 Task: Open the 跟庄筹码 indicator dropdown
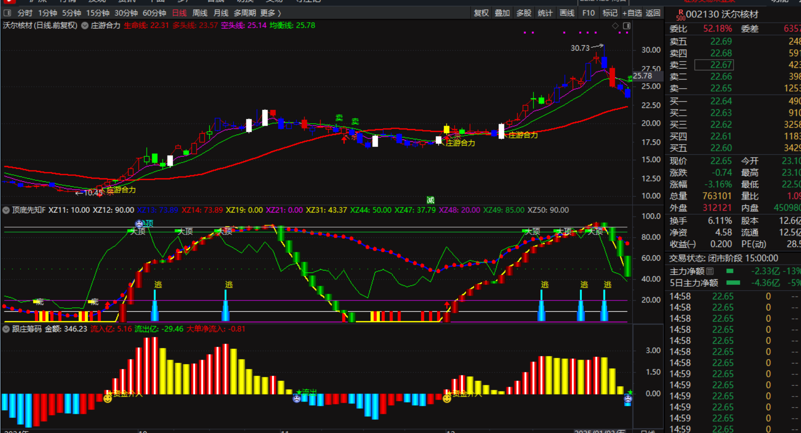[6, 329]
